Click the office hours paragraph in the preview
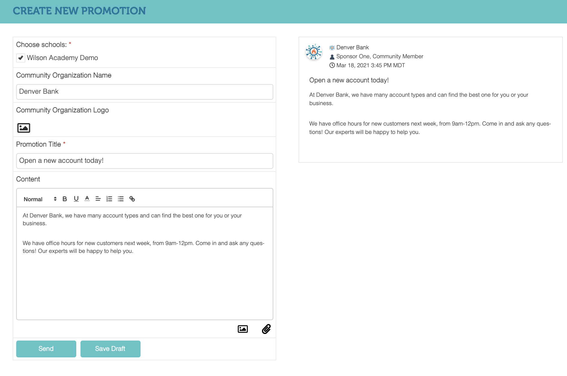Image resolution: width=567 pixels, height=376 pixels. tap(430, 128)
